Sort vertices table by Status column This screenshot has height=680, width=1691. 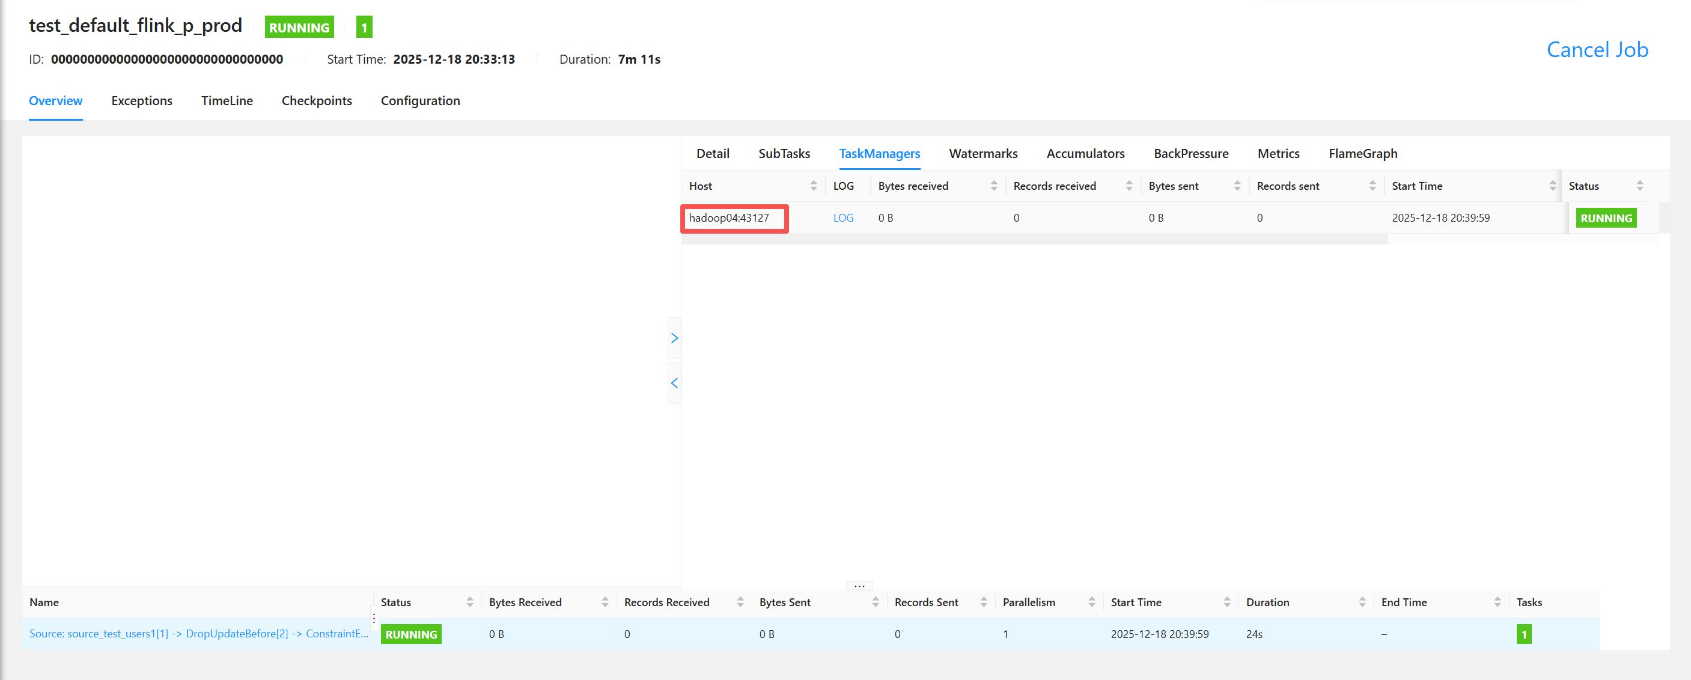tap(469, 602)
